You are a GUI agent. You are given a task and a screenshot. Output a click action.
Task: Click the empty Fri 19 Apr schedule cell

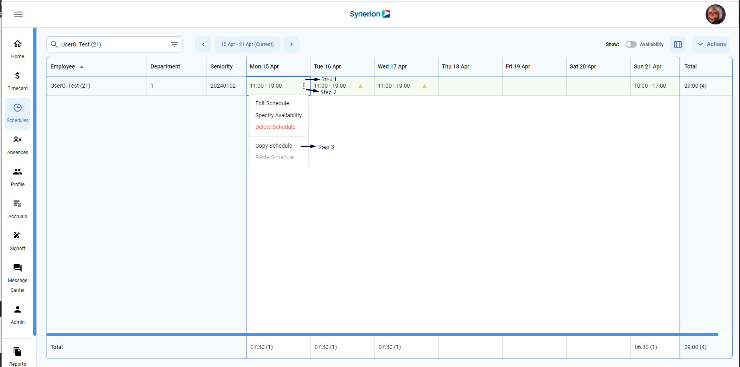535,86
